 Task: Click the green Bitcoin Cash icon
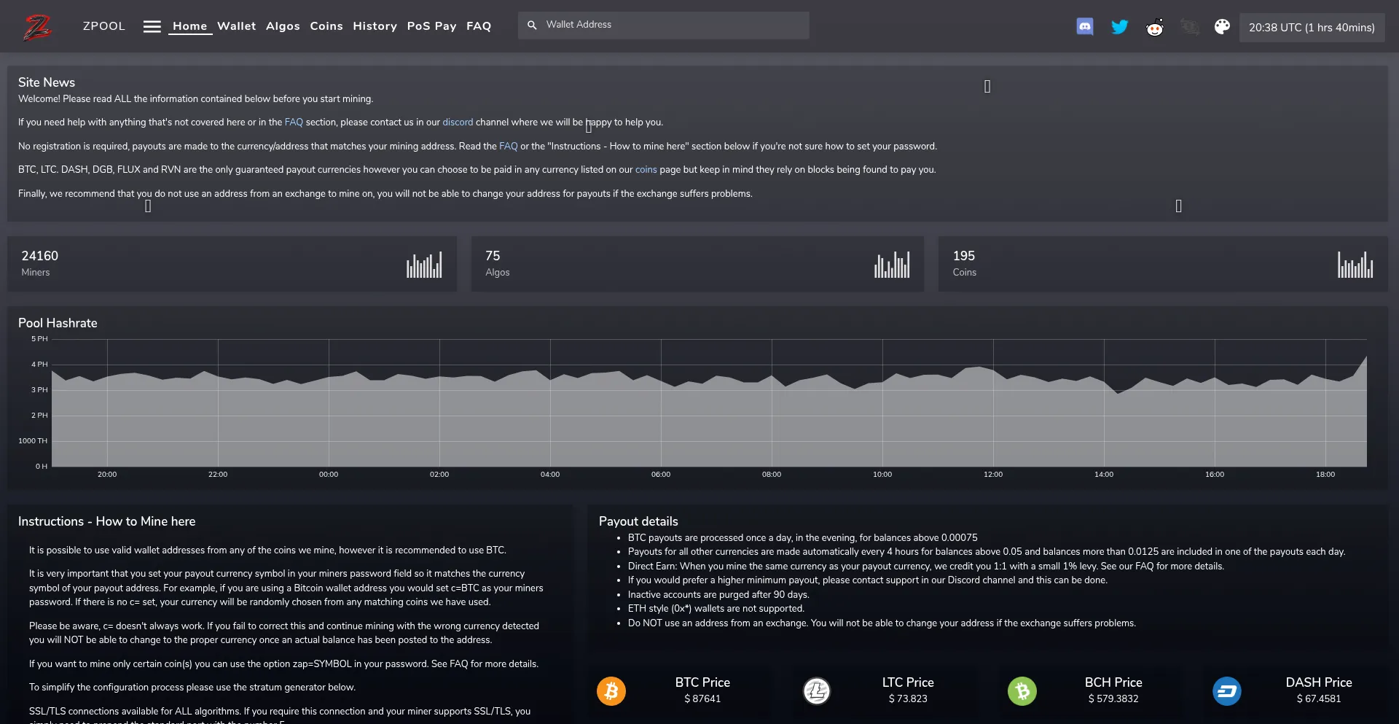point(1022,690)
